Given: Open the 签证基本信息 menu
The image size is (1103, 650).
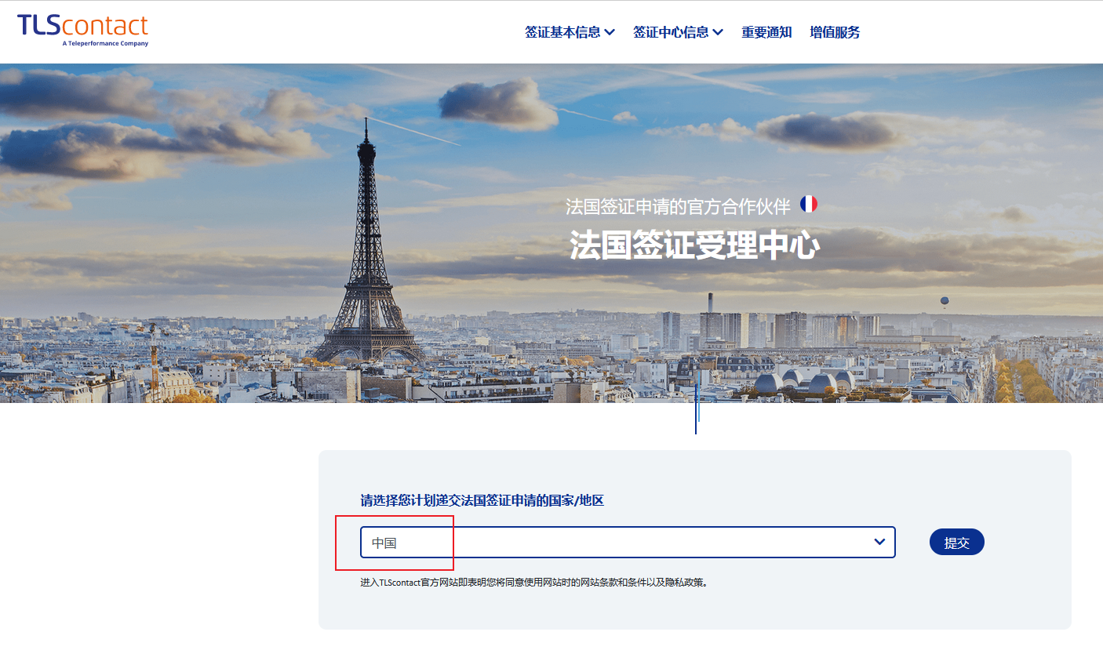Looking at the screenshot, I should (x=570, y=32).
